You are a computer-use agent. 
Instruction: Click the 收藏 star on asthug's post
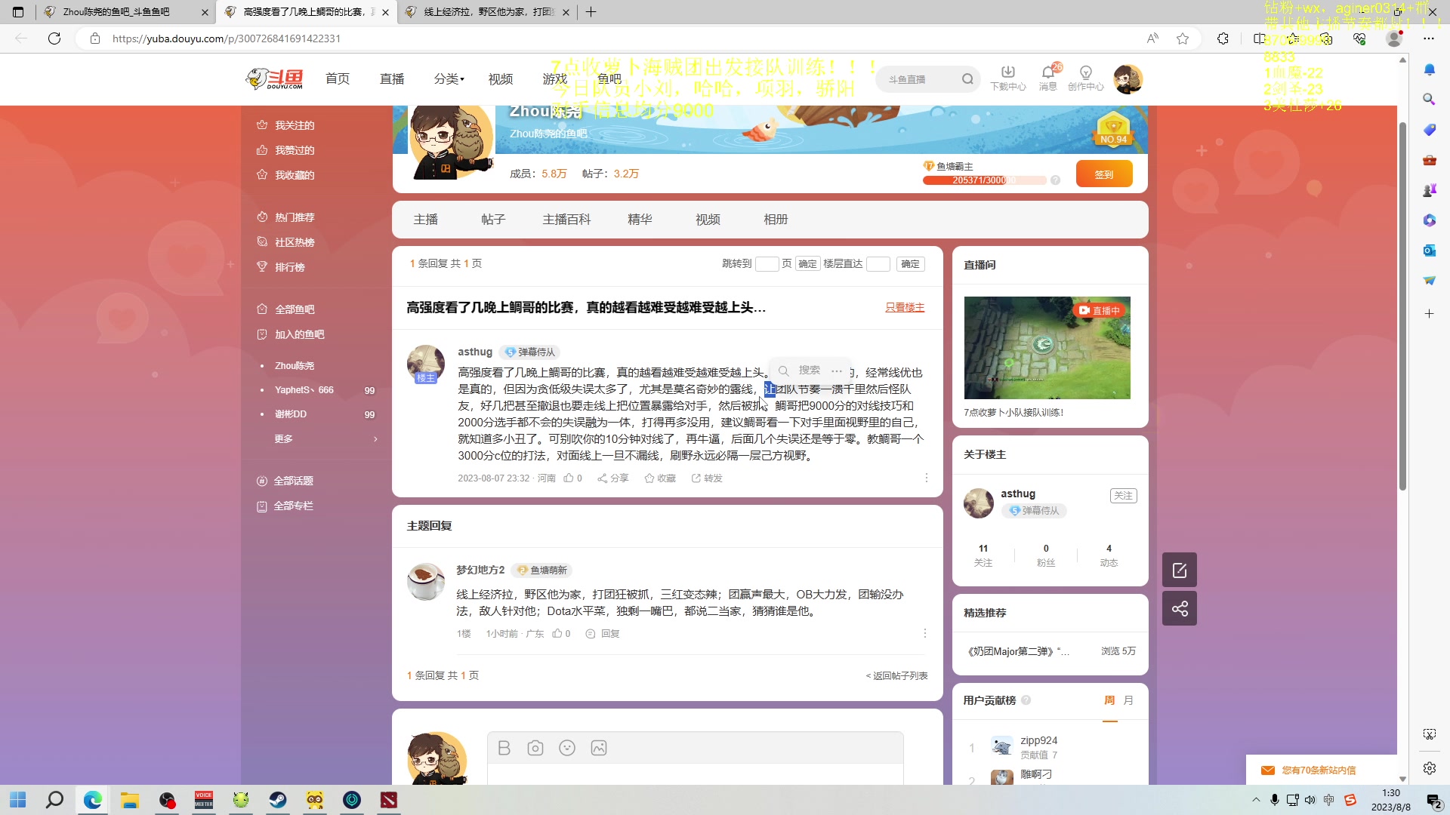[660, 478]
